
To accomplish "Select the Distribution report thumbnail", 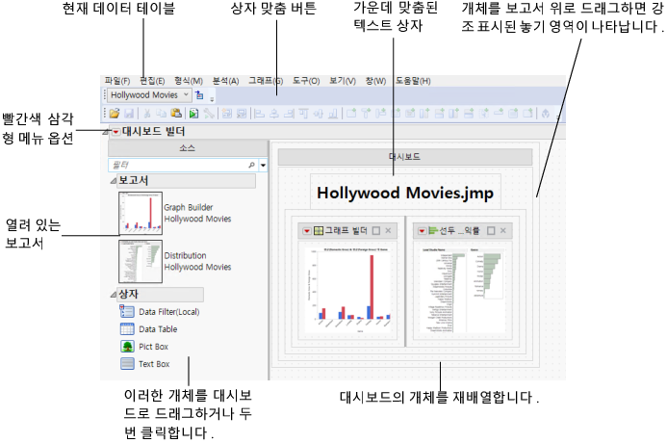I will click(141, 261).
